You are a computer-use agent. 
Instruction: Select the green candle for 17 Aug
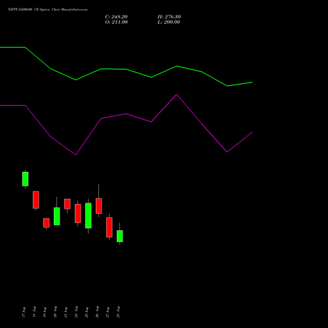click(x=26, y=179)
